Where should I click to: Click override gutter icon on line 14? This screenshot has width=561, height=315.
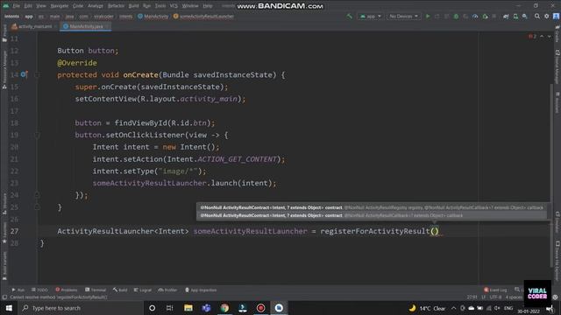click(x=24, y=74)
